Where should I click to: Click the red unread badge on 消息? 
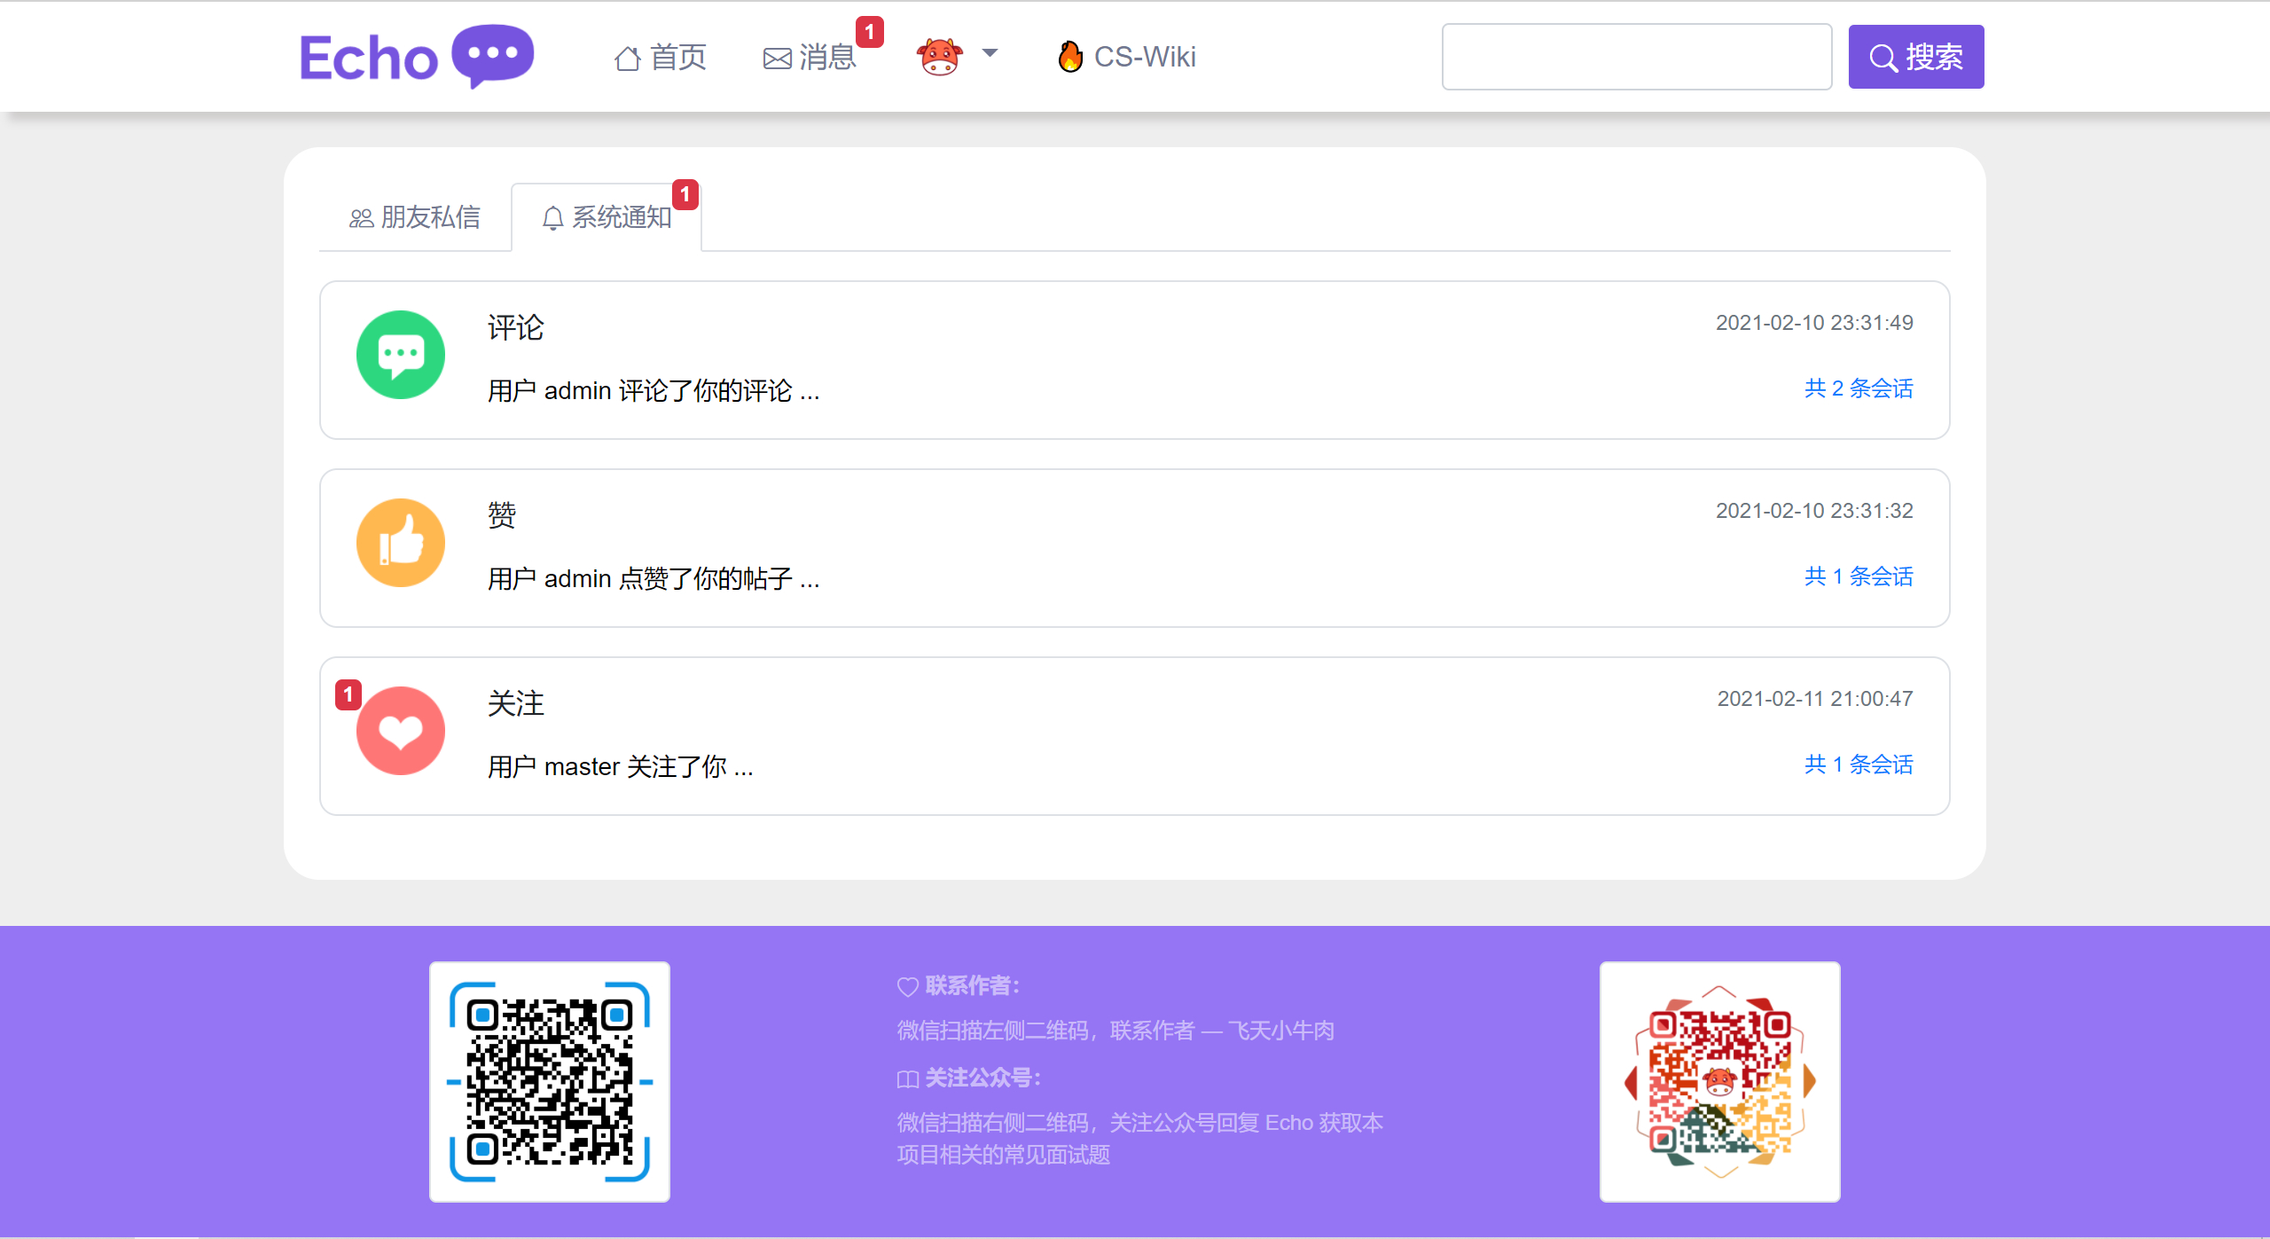point(869,32)
